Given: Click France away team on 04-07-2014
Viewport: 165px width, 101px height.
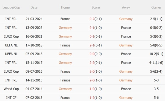Looking at the screenshot, I should (x=126, y=89).
